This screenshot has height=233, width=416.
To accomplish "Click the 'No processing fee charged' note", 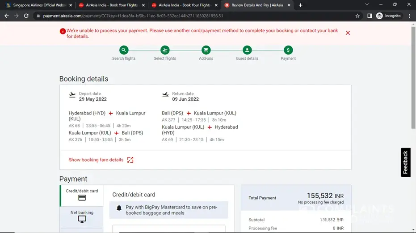I will coord(321,202).
